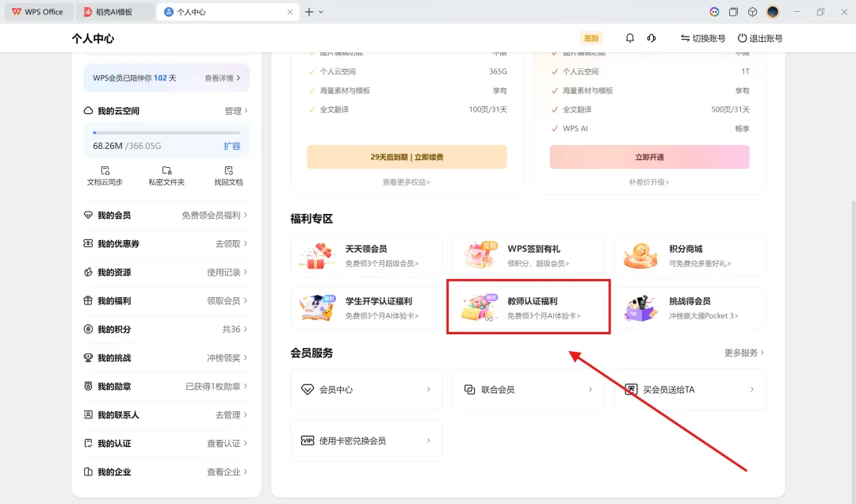856x504 pixels.
Task: Open 我的挑战 sidebar entry
Action: pyautogui.click(x=166, y=357)
